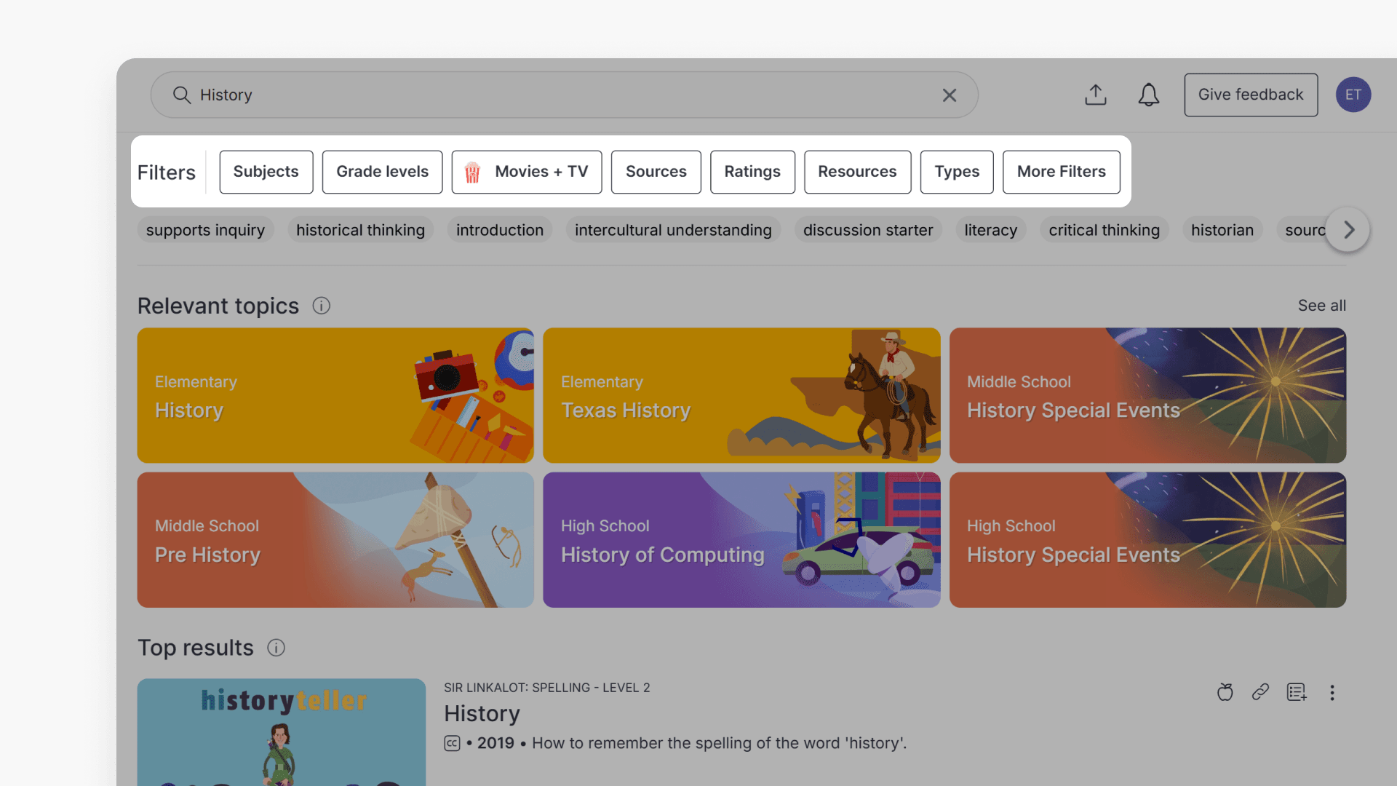Image resolution: width=1397 pixels, height=786 pixels.
Task: Click the share/upload icon in header
Action: (1096, 95)
